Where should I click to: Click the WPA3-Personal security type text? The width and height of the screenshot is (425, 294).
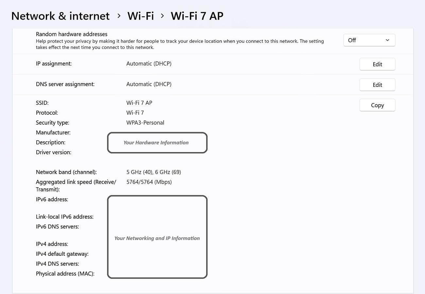[145, 122]
